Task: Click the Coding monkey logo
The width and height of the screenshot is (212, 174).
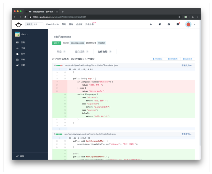Action: point(19,25)
